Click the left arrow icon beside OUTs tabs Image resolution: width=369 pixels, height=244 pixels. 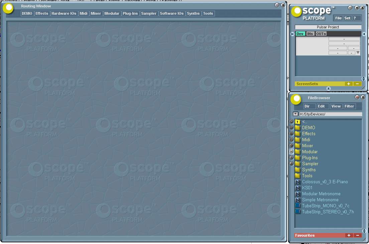(364, 34)
